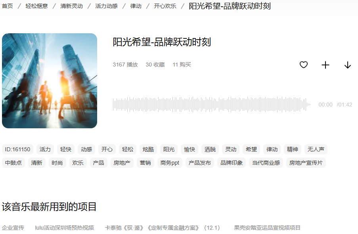Viewport: 358px width, 234px height.
Task: Open the 开心欢乐 breadcrumb link
Action: pyautogui.click(x=165, y=6)
